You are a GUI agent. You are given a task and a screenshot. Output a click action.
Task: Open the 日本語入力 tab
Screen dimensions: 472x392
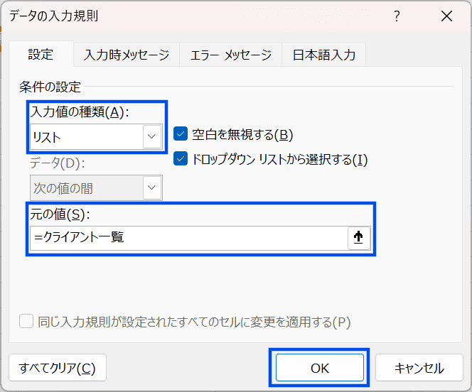pos(324,55)
